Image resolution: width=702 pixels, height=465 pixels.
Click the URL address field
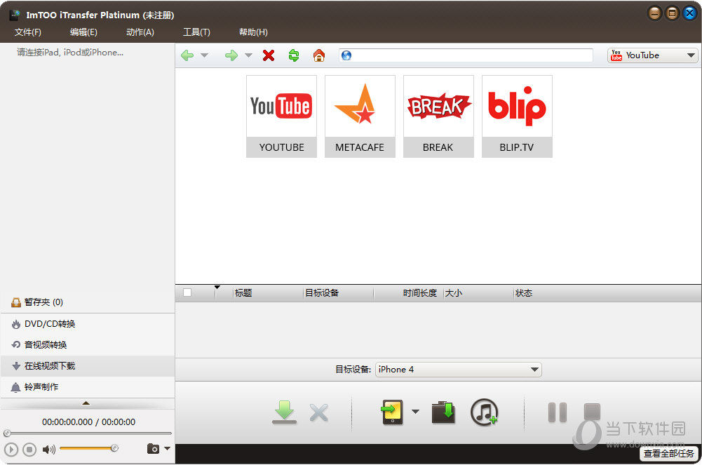pos(466,55)
